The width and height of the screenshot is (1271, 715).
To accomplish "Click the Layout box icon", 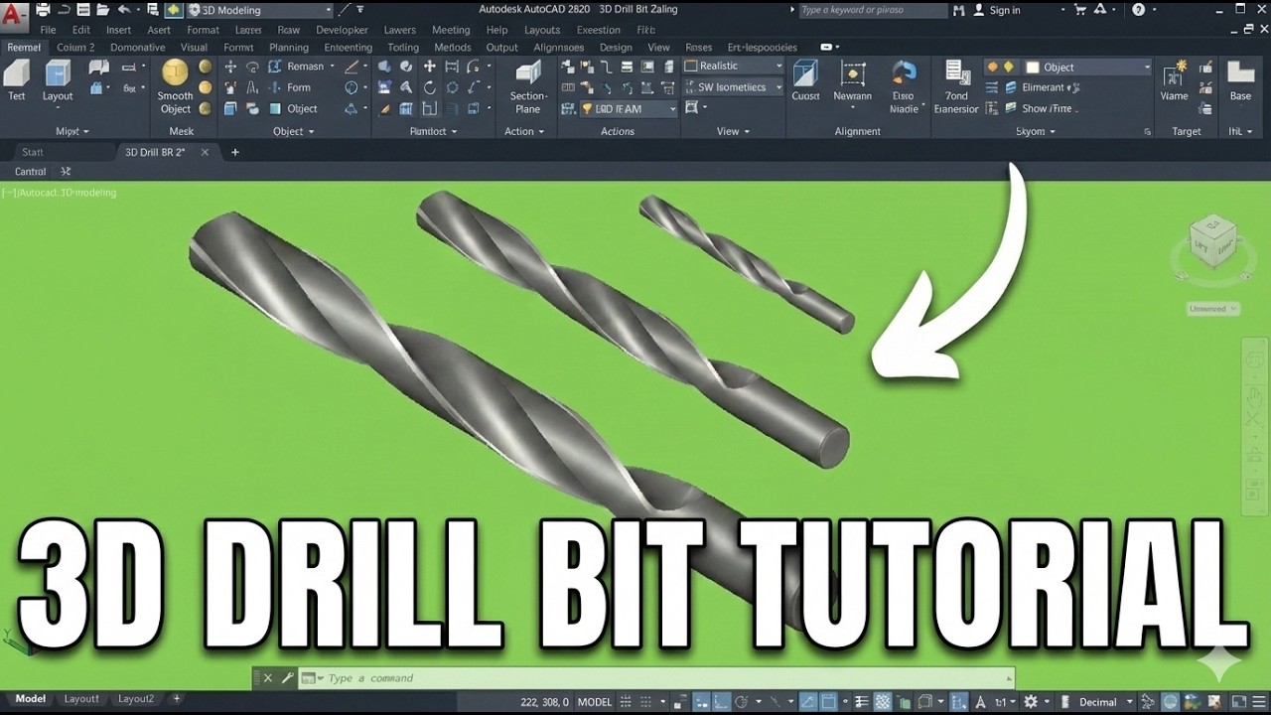I will [58, 73].
